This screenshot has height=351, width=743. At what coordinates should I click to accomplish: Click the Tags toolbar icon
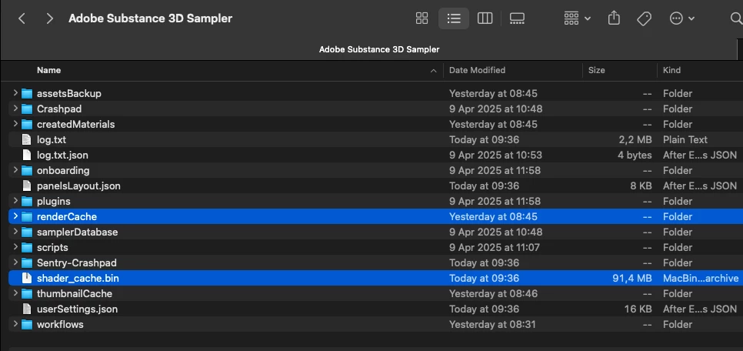(644, 18)
